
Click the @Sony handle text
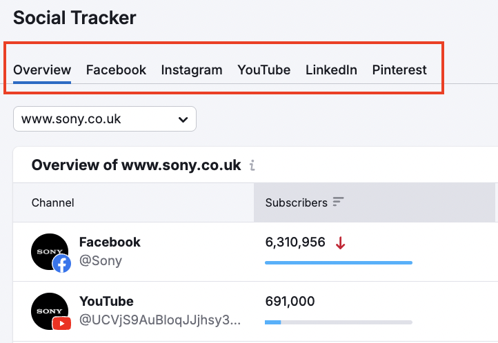101,260
